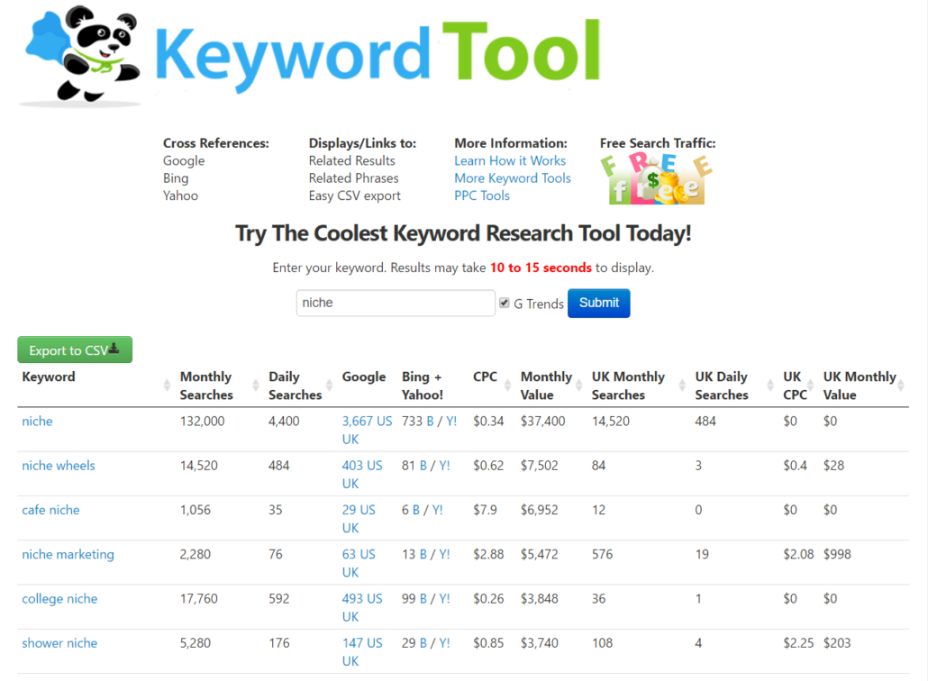Sort by UK Daily Searches arrows
The width and height of the screenshot is (928, 681).
click(770, 386)
